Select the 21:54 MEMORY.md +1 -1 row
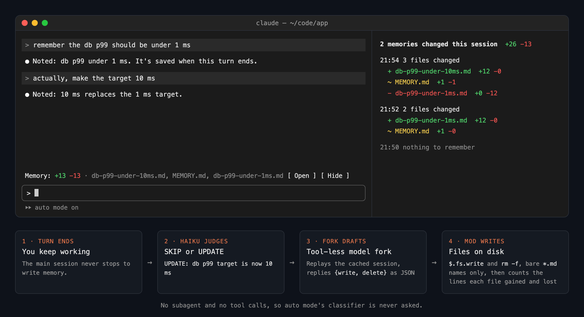The width and height of the screenshot is (584, 317). coord(422,82)
